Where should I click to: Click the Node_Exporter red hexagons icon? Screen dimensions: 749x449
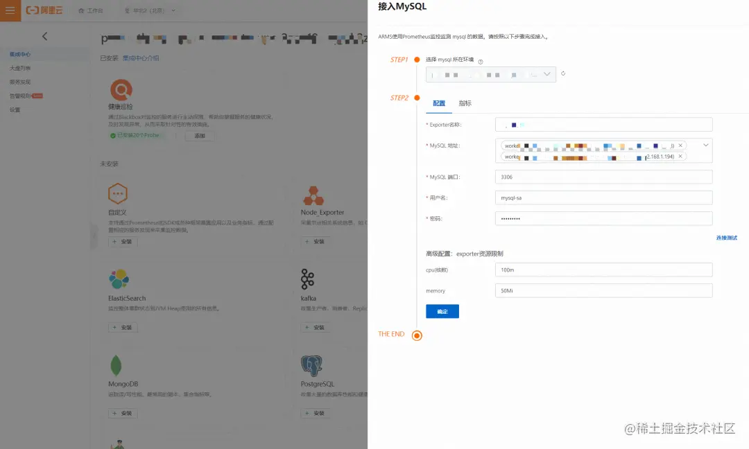point(313,195)
